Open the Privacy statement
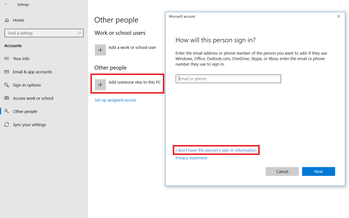This screenshot has height=218, width=349. (191, 158)
